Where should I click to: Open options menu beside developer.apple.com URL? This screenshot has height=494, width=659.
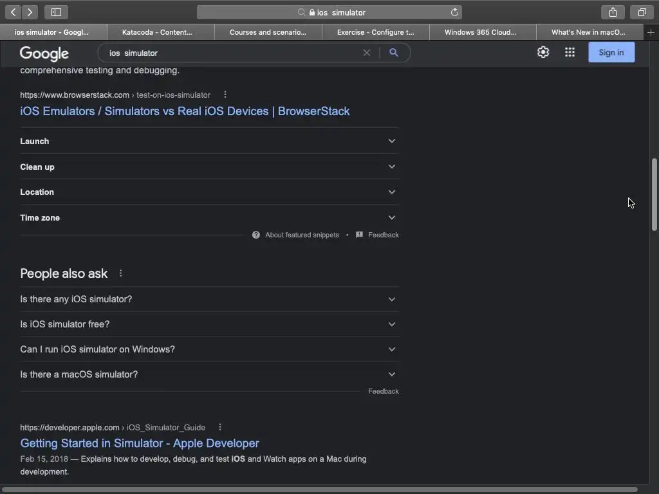[220, 427]
